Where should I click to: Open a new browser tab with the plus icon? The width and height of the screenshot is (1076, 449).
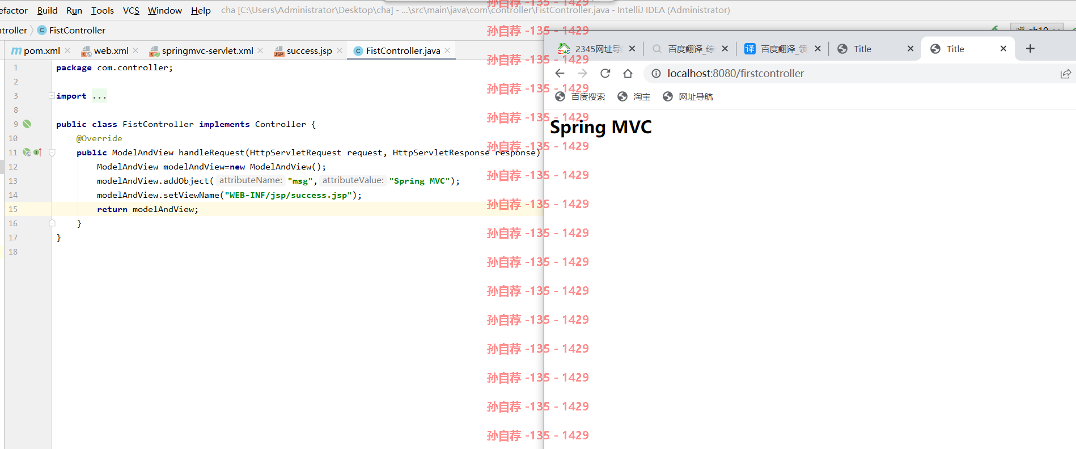click(1030, 49)
